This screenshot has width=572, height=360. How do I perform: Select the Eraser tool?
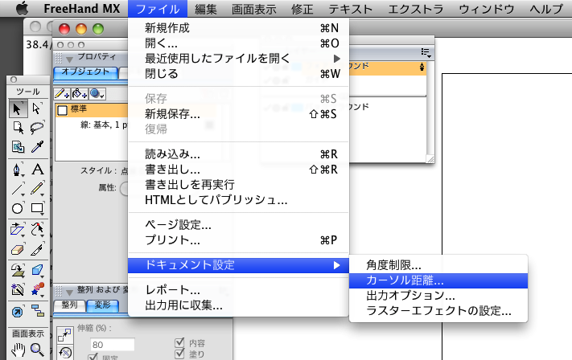(17, 250)
